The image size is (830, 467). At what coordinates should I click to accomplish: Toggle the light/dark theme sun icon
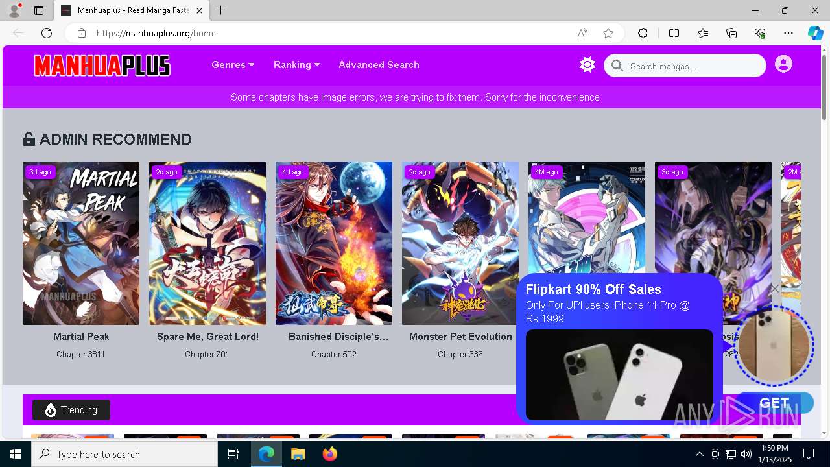coord(587,65)
